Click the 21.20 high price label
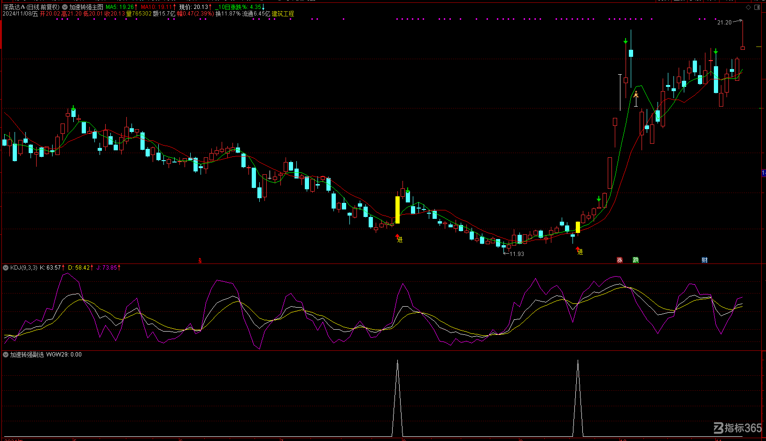The height and width of the screenshot is (441, 766). (x=724, y=23)
